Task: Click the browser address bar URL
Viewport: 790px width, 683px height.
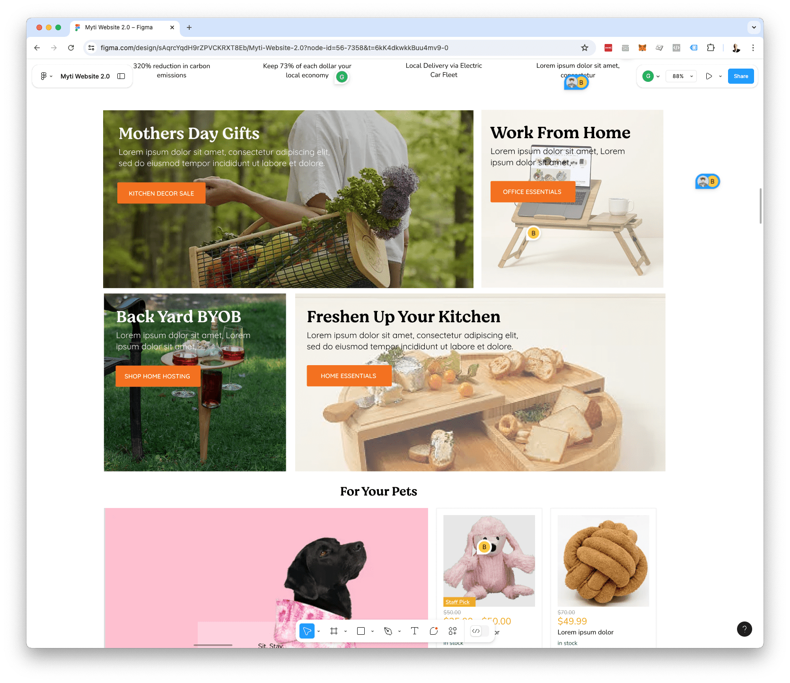Action: pyautogui.click(x=274, y=48)
